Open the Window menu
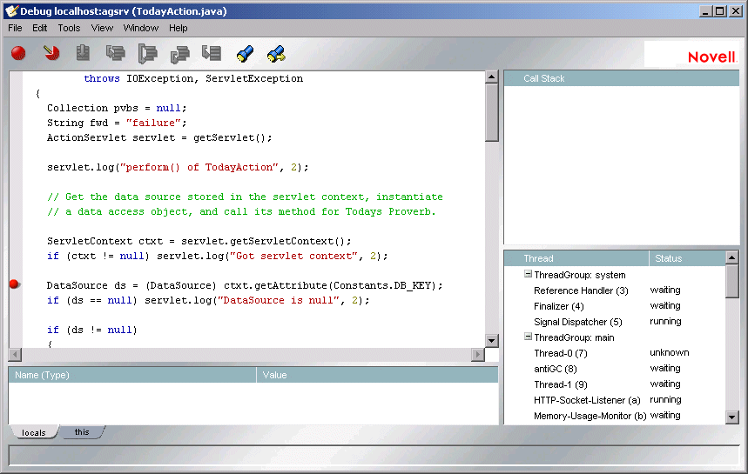 (141, 28)
